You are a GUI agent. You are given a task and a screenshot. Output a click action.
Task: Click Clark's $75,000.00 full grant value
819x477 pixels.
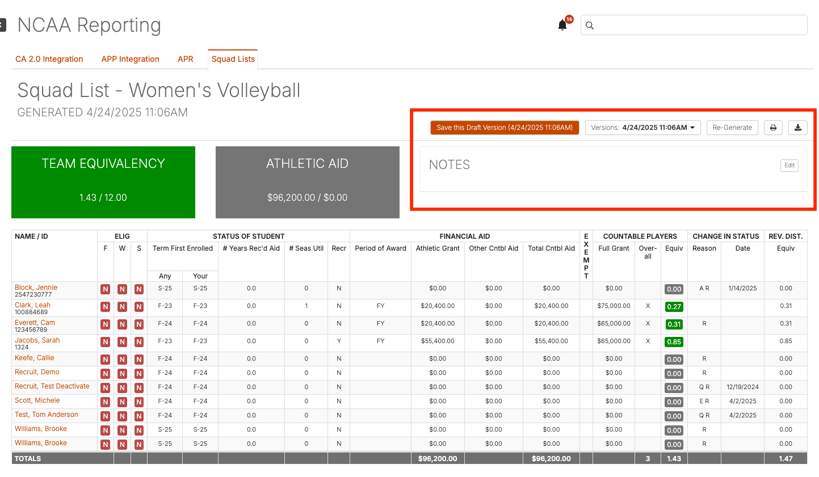coord(614,306)
